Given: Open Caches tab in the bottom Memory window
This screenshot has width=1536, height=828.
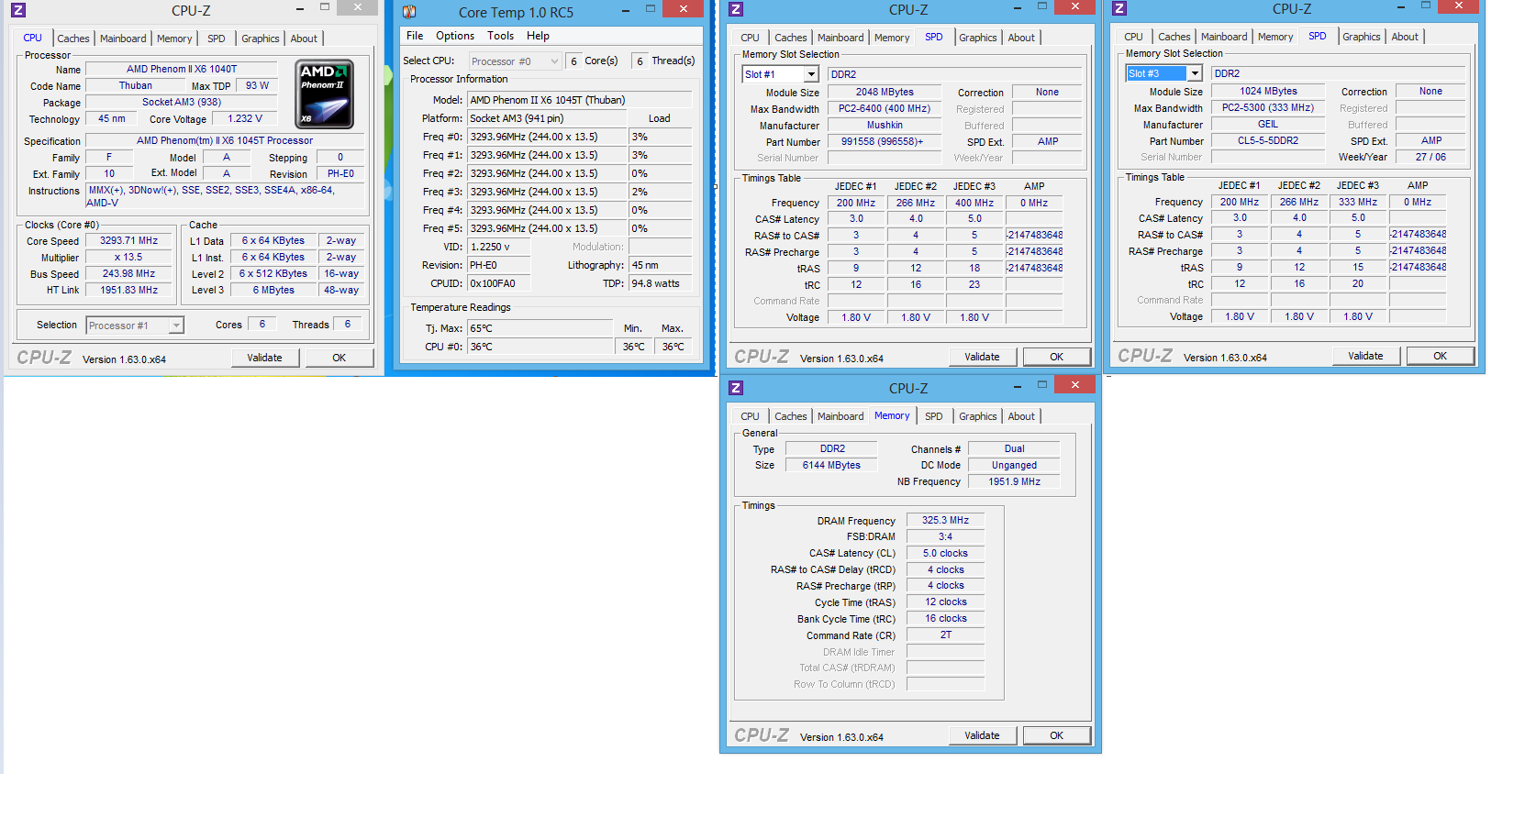Looking at the screenshot, I should [791, 416].
